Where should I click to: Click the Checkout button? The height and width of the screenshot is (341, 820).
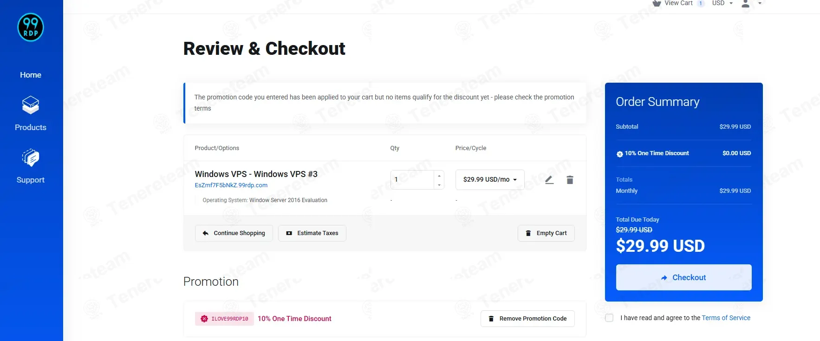coord(683,277)
